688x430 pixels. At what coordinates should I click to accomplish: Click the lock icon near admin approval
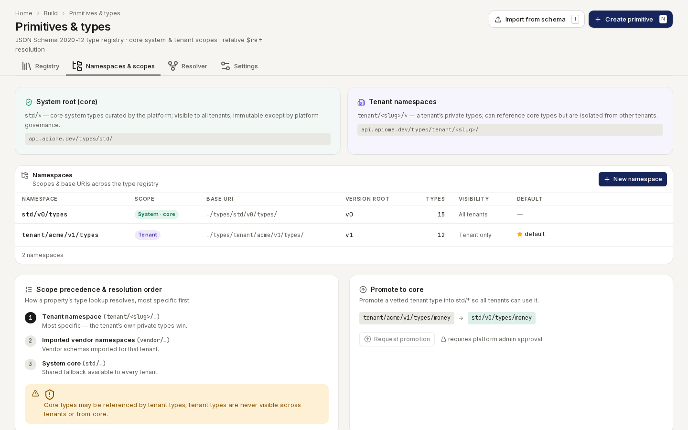tap(443, 339)
